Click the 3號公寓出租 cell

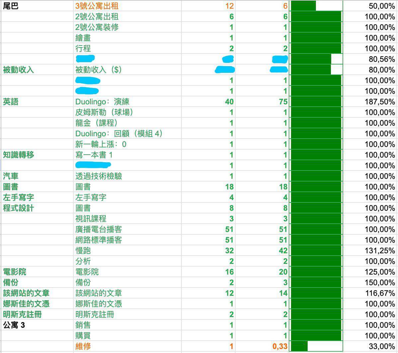coord(128,6)
